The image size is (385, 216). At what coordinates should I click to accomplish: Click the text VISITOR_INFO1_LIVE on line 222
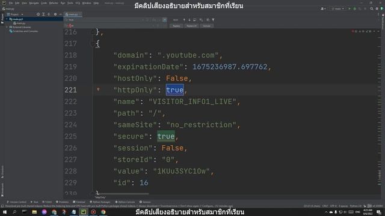point(192,101)
